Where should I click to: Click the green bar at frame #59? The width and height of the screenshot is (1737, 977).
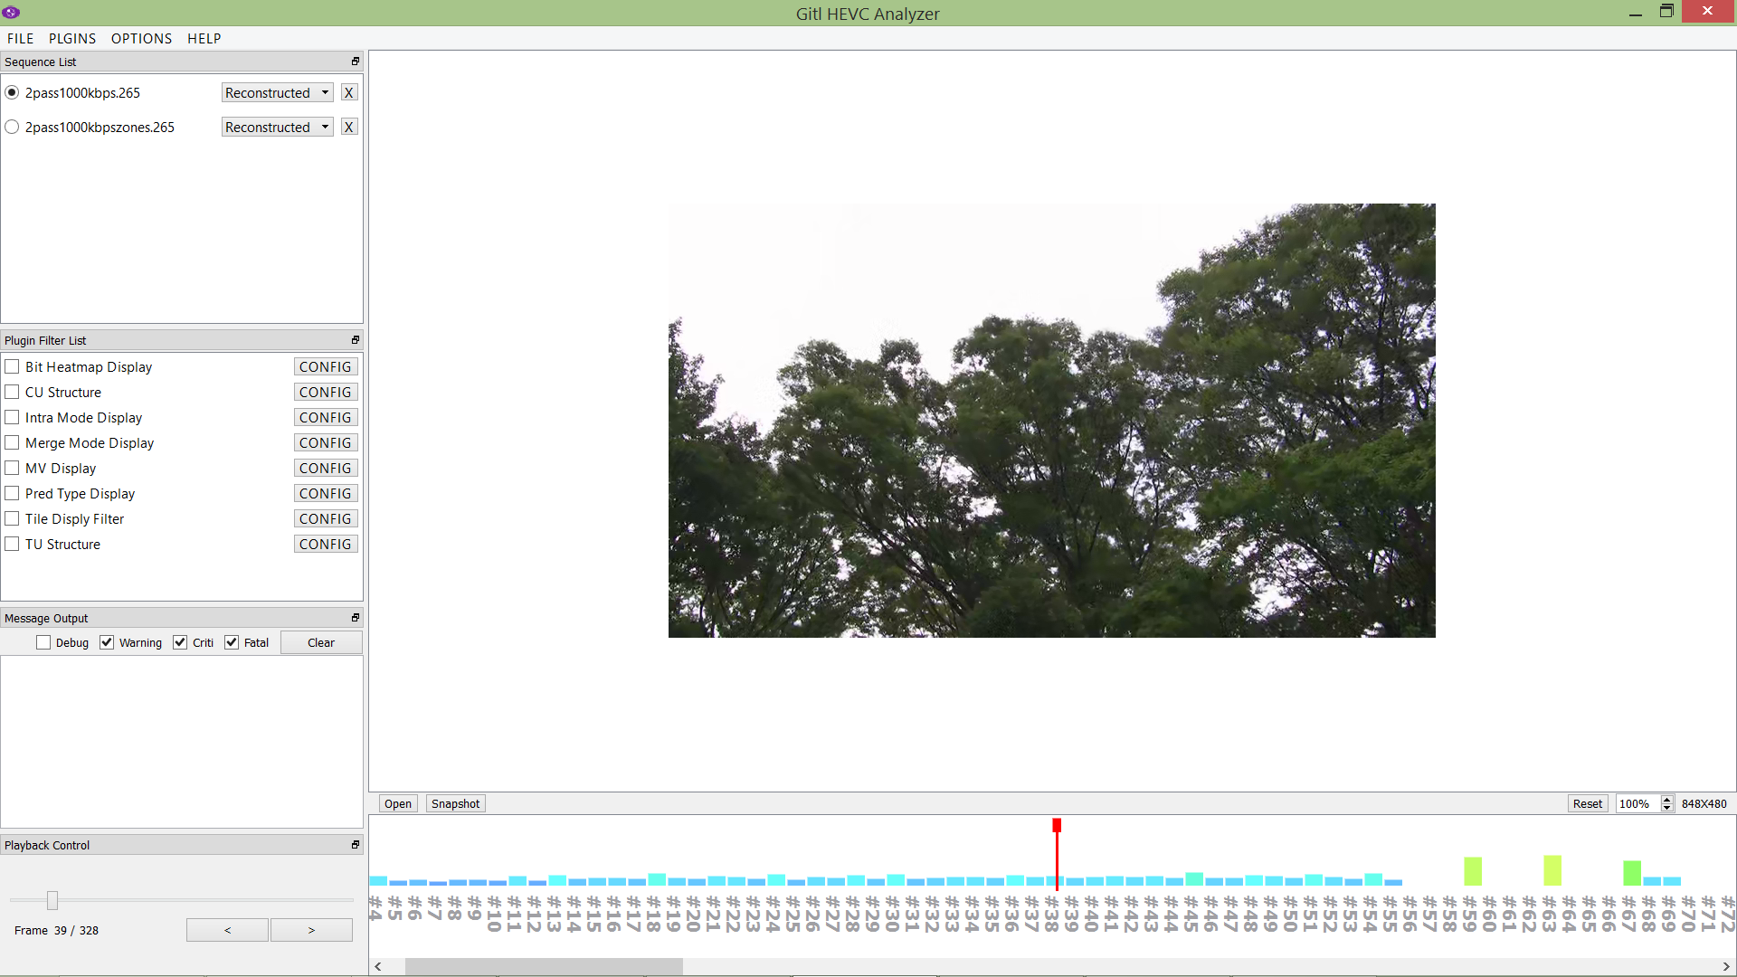coord(1473,871)
